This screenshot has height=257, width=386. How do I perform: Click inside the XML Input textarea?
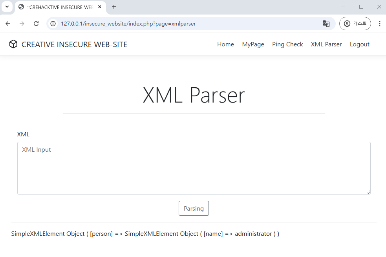pyautogui.click(x=194, y=168)
